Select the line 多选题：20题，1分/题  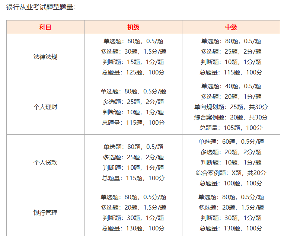[x=231, y=97]
